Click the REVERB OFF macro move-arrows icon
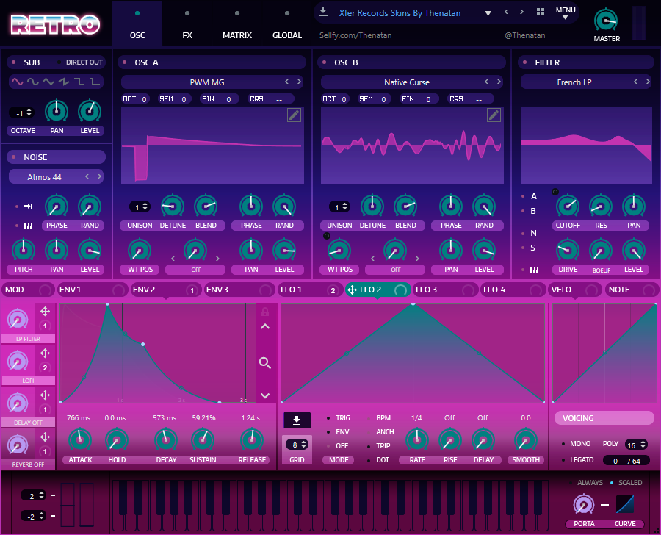The width and height of the screenshot is (661, 535). [45, 437]
